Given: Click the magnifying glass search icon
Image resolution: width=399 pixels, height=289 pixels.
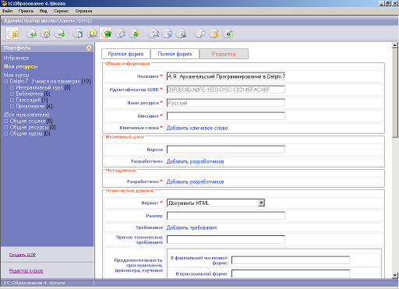Looking at the screenshot, I should point(200,33).
